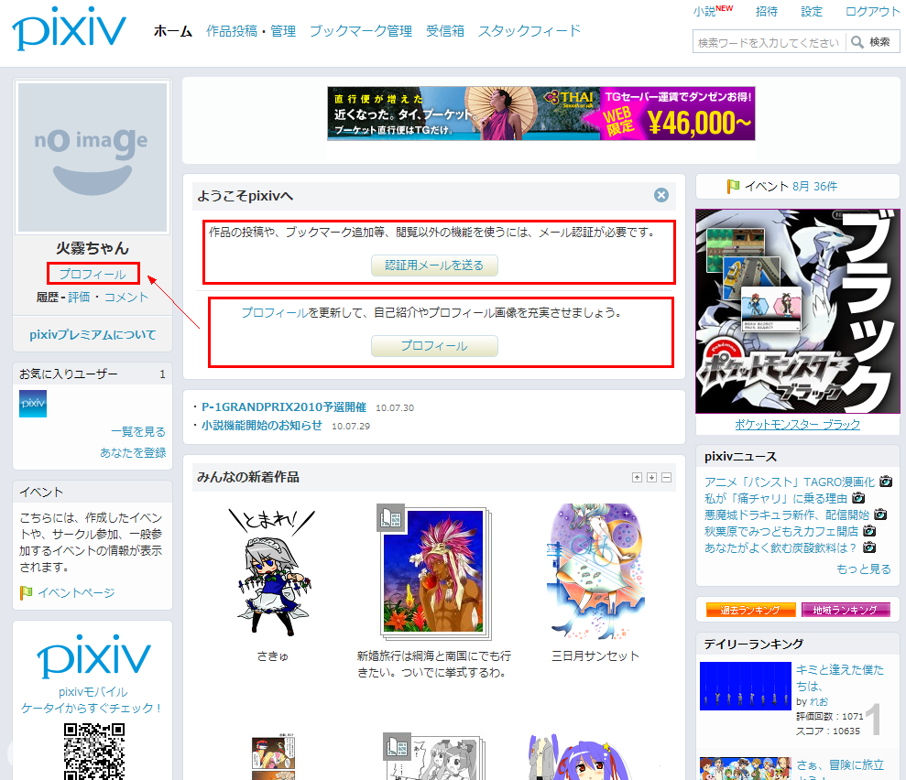The width and height of the screenshot is (906, 780).
Task: Move みんなの新着作品 panel up with arrow icon
Action: click(x=637, y=478)
